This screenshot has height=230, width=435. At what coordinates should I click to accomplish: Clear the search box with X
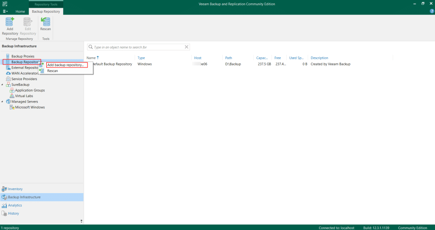click(x=186, y=47)
